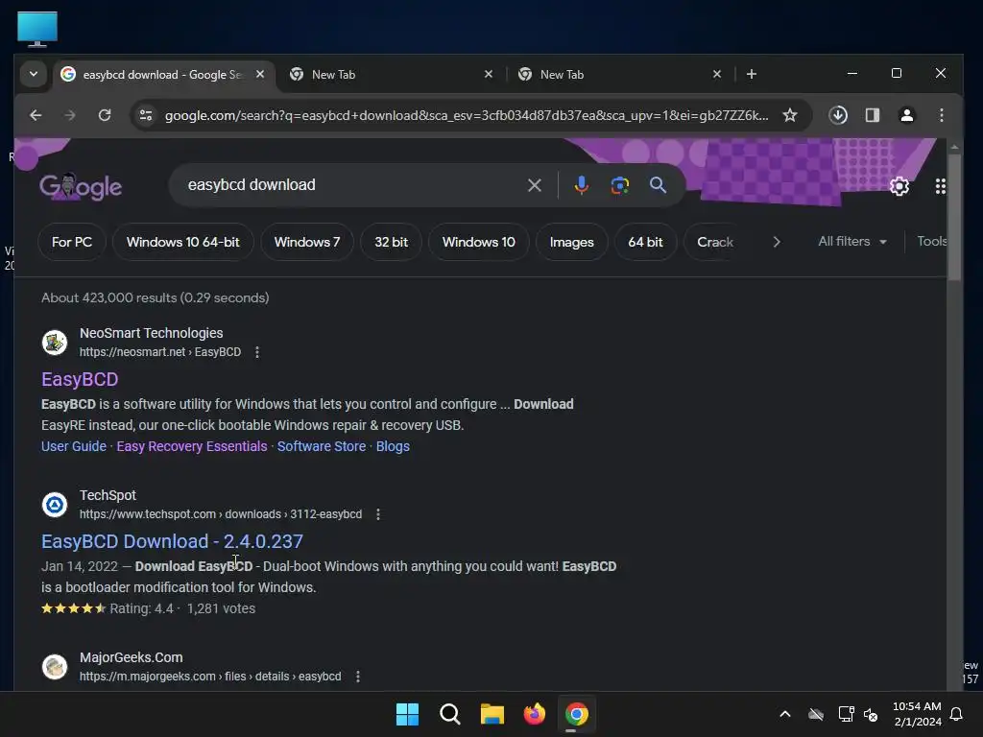
Task: Bookmark this page with the star icon
Action: tap(790, 115)
